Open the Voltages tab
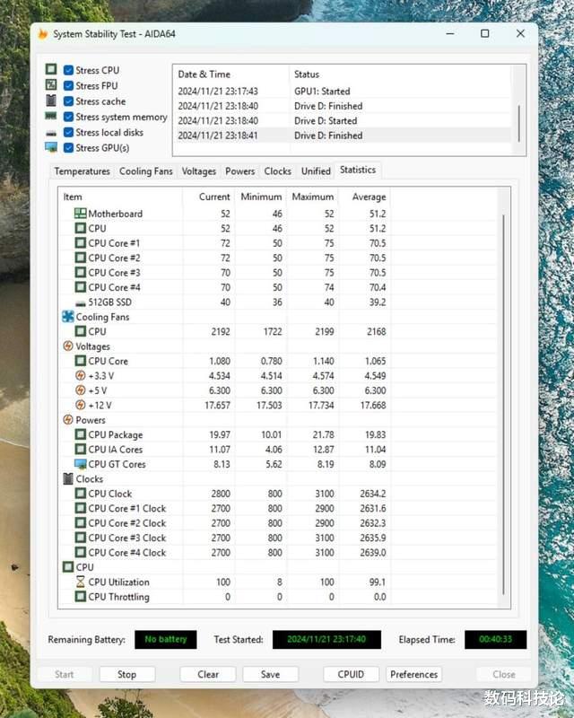Viewport: 574px width, 718px height. pos(198,171)
